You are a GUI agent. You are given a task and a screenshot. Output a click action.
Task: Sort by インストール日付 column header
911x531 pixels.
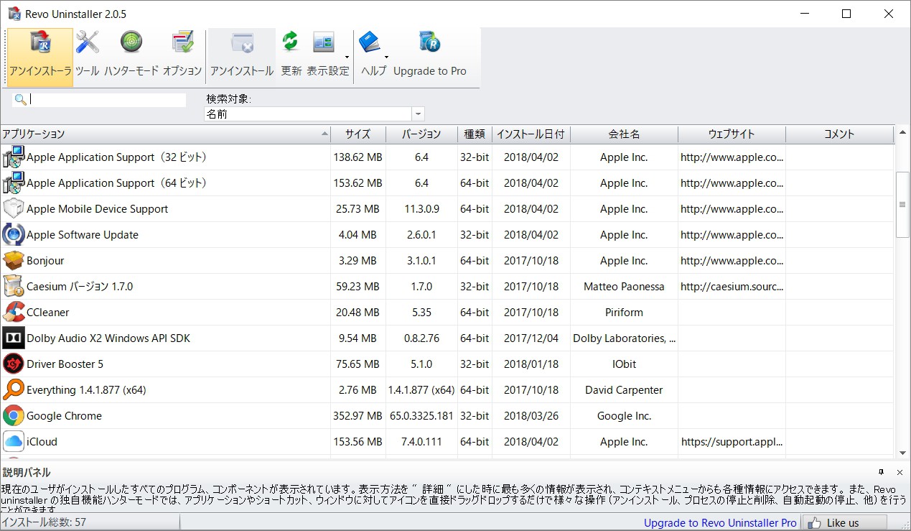(531, 134)
